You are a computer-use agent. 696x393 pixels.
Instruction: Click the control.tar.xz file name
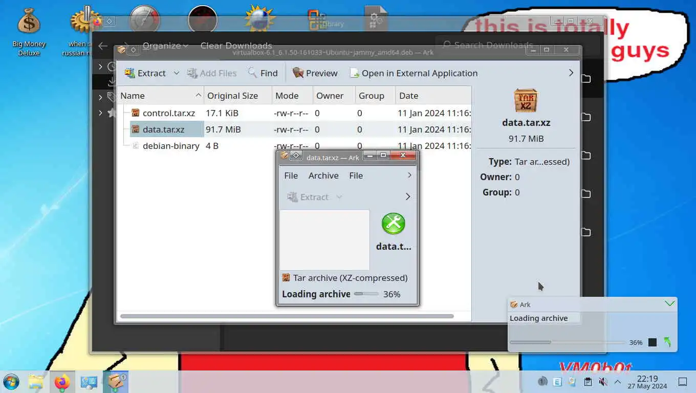(169, 113)
